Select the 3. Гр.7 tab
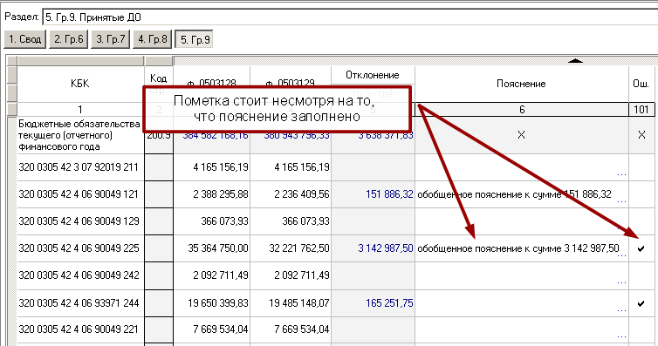Screen dimensions: 658x346 pyautogui.click(x=110, y=39)
